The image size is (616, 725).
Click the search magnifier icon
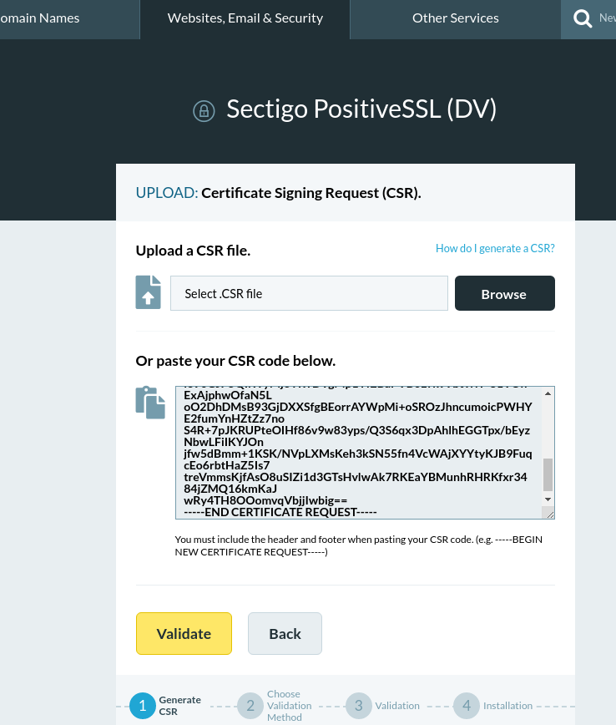(x=583, y=19)
